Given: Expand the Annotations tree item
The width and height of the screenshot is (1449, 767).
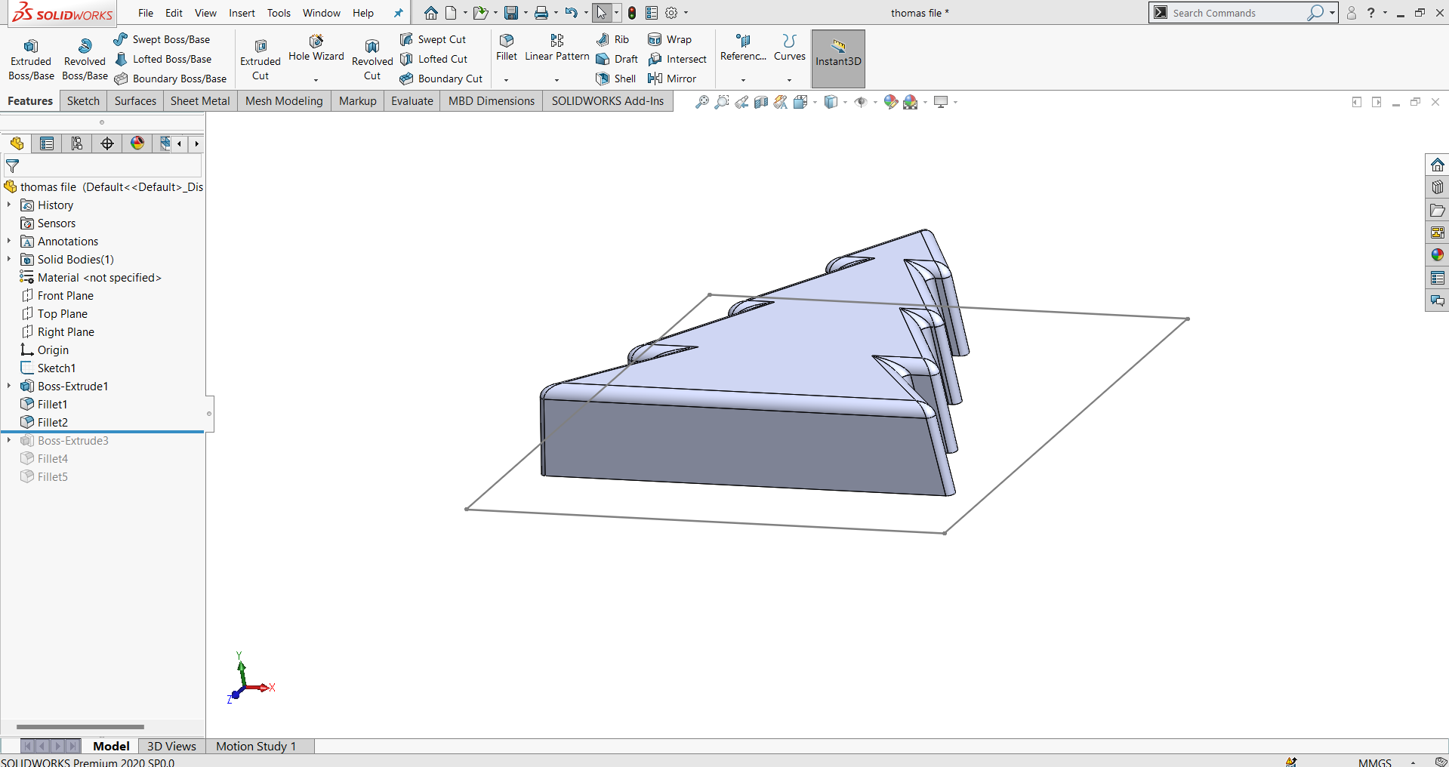Looking at the screenshot, I should [x=9, y=242].
